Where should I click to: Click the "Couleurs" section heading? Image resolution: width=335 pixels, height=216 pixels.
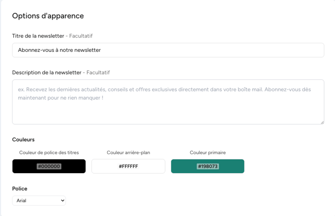(23, 140)
